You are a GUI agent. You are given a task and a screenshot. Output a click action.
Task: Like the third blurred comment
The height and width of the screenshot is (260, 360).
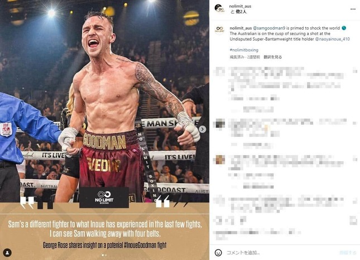click(x=355, y=158)
